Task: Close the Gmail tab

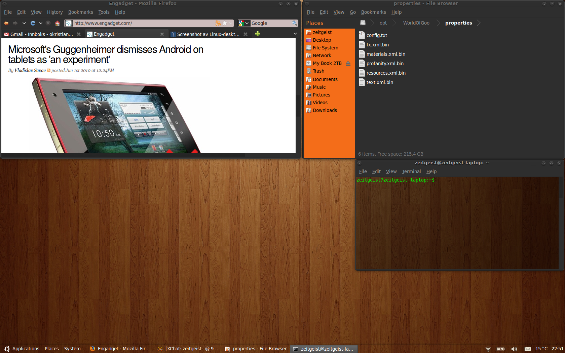Action: 79,34
